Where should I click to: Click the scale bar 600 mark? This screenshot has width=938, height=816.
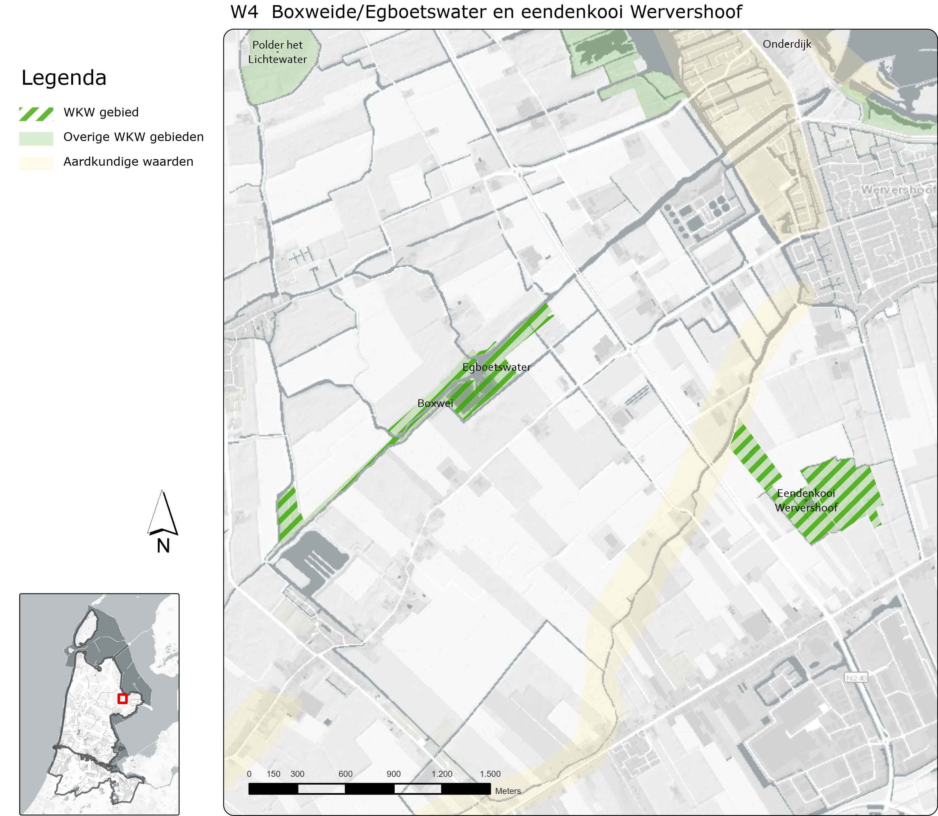345,774
